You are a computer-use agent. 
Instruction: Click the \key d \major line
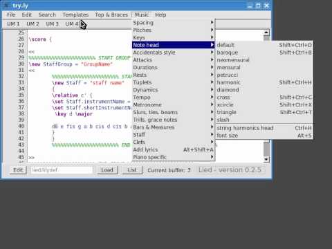(74, 114)
